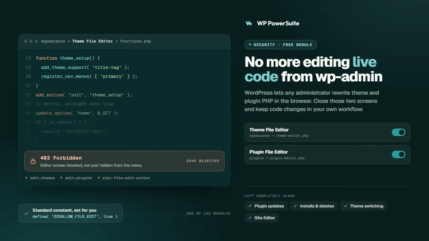This screenshot has width=429, height=241.
Task: Click the checkmark beside Standard constant note
Action: point(26,213)
